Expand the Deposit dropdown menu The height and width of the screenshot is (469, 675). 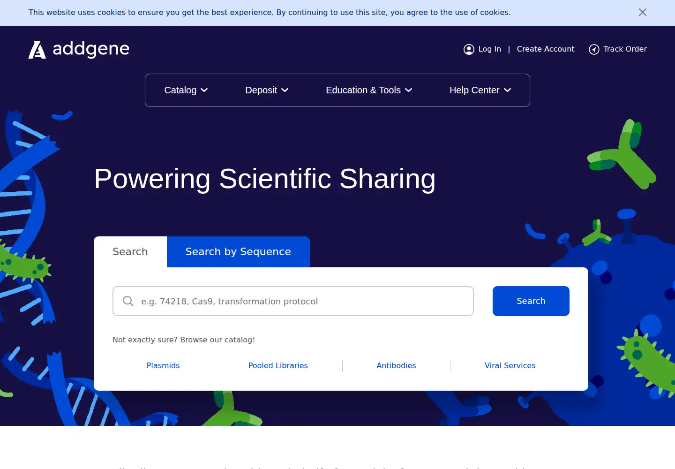click(x=267, y=90)
